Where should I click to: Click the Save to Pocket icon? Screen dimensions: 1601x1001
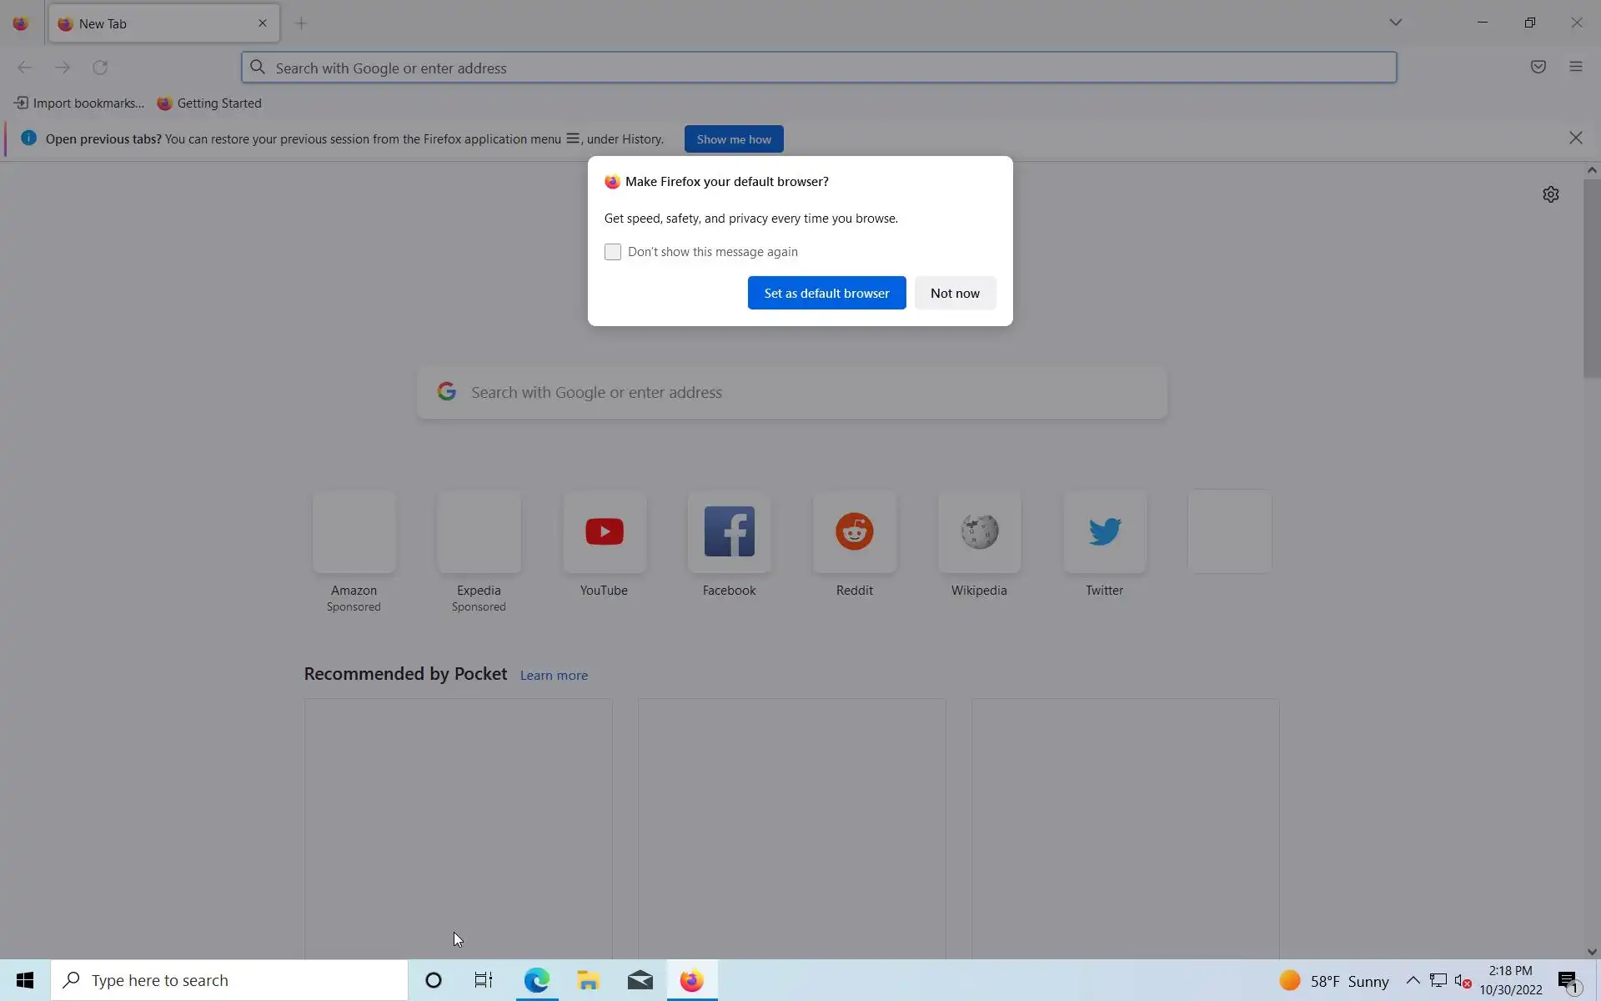[x=1538, y=67]
